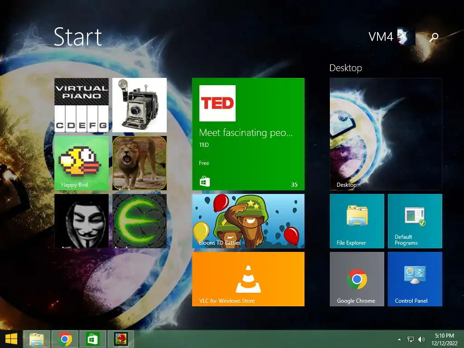Click the VM4 account picture
The width and height of the screenshot is (464, 348).
coord(406,37)
